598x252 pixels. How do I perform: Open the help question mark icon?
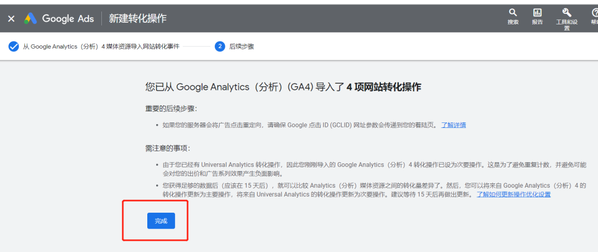coord(595,13)
